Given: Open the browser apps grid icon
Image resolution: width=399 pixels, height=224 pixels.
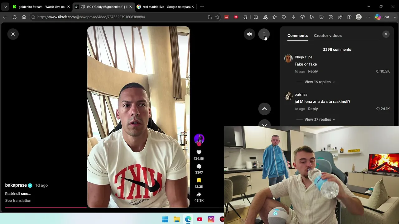Looking at the screenshot, I should (349, 17).
